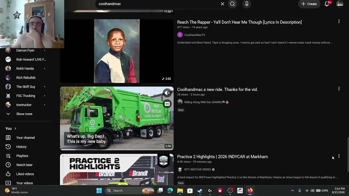The image size is (349, 196).
Task: Open File Explorer from the taskbar
Action: coord(180,191)
